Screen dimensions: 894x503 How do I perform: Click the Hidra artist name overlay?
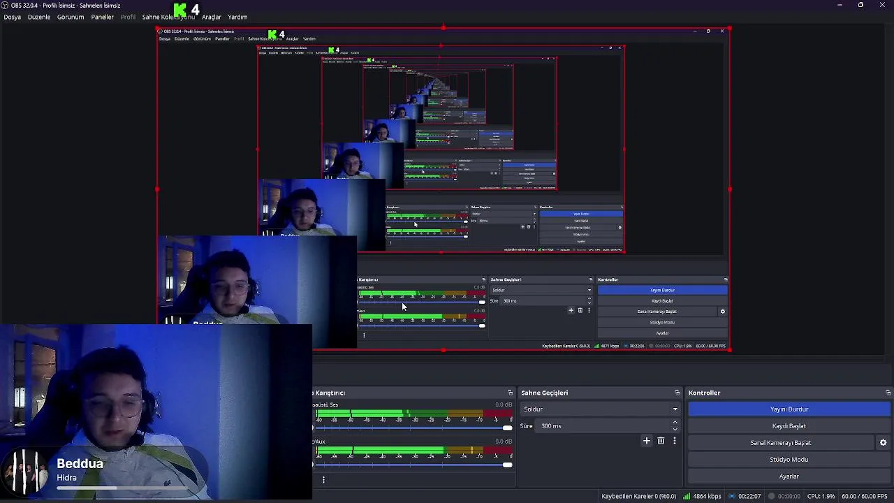(67, 478)
